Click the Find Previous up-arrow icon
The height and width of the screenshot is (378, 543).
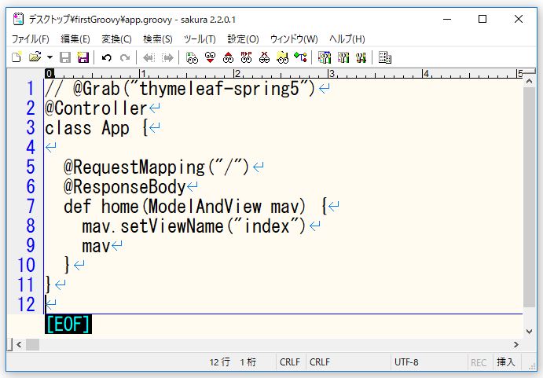coord(228,57)
